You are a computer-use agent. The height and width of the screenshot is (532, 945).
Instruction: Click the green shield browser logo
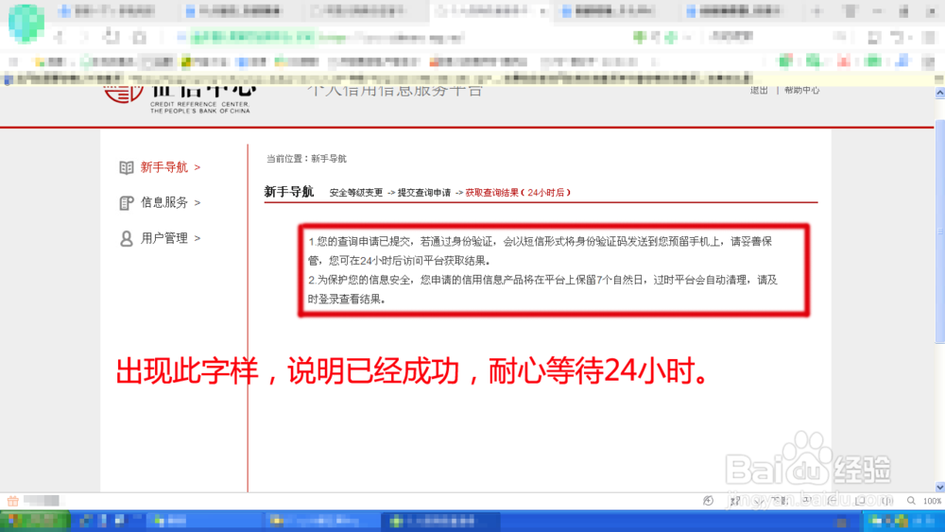point(26,23)
